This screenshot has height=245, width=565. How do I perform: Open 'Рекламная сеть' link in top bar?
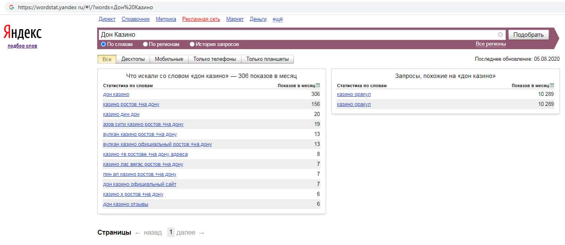click(x=201, y=19)
